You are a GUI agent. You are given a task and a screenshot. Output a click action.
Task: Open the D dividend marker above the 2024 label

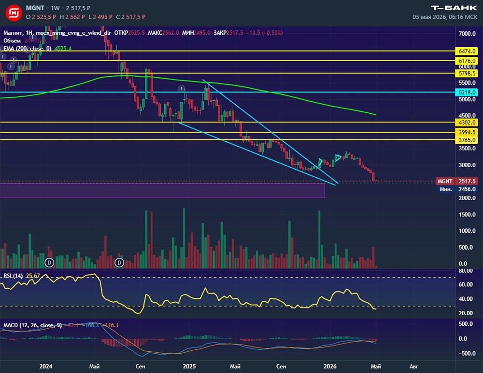[x=49, y=263]
